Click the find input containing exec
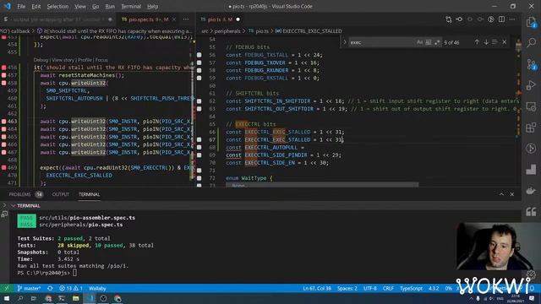 tap(381, 42)
